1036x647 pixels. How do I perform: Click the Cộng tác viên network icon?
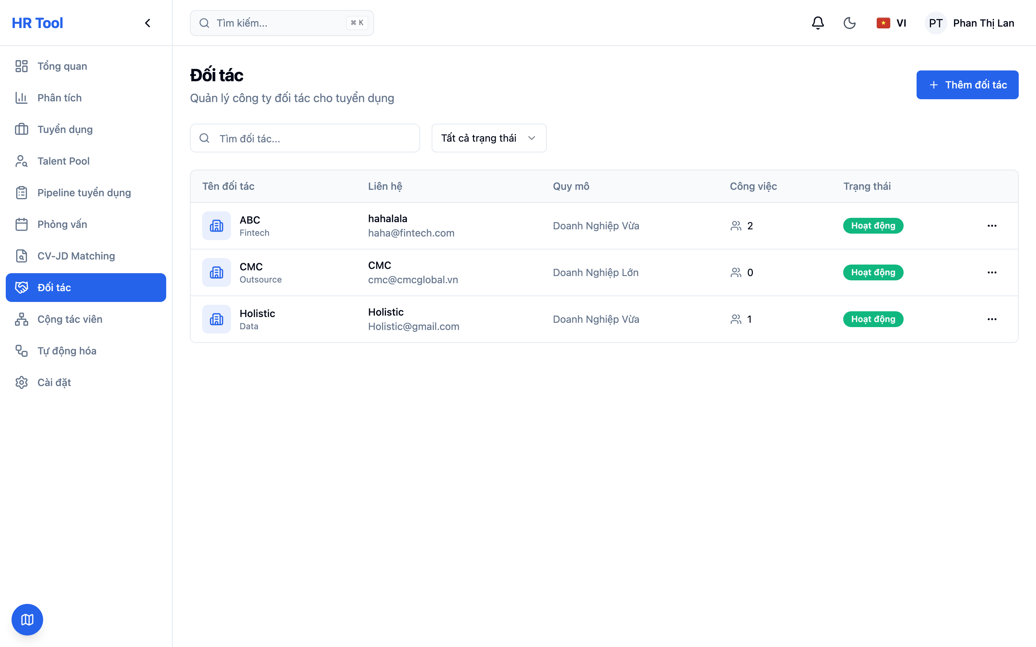point(22,319)
